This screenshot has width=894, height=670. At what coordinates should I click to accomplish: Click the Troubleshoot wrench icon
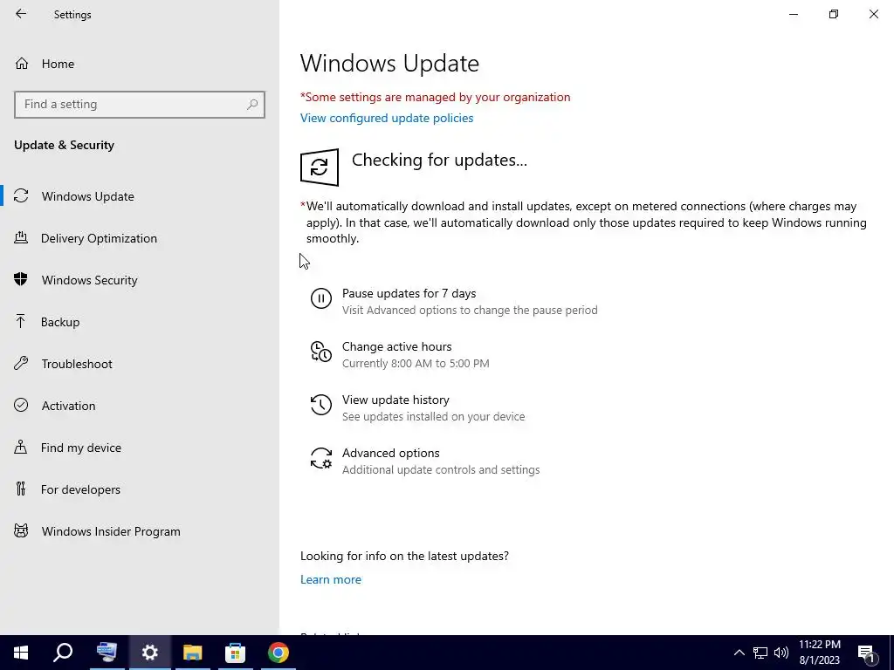21,363
